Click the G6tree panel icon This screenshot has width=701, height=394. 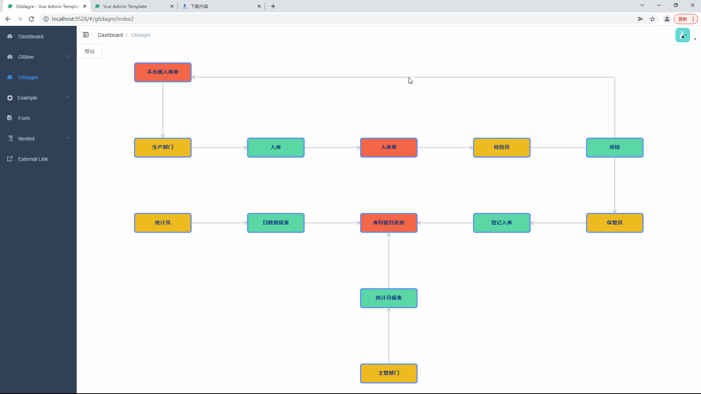(10, 56)
